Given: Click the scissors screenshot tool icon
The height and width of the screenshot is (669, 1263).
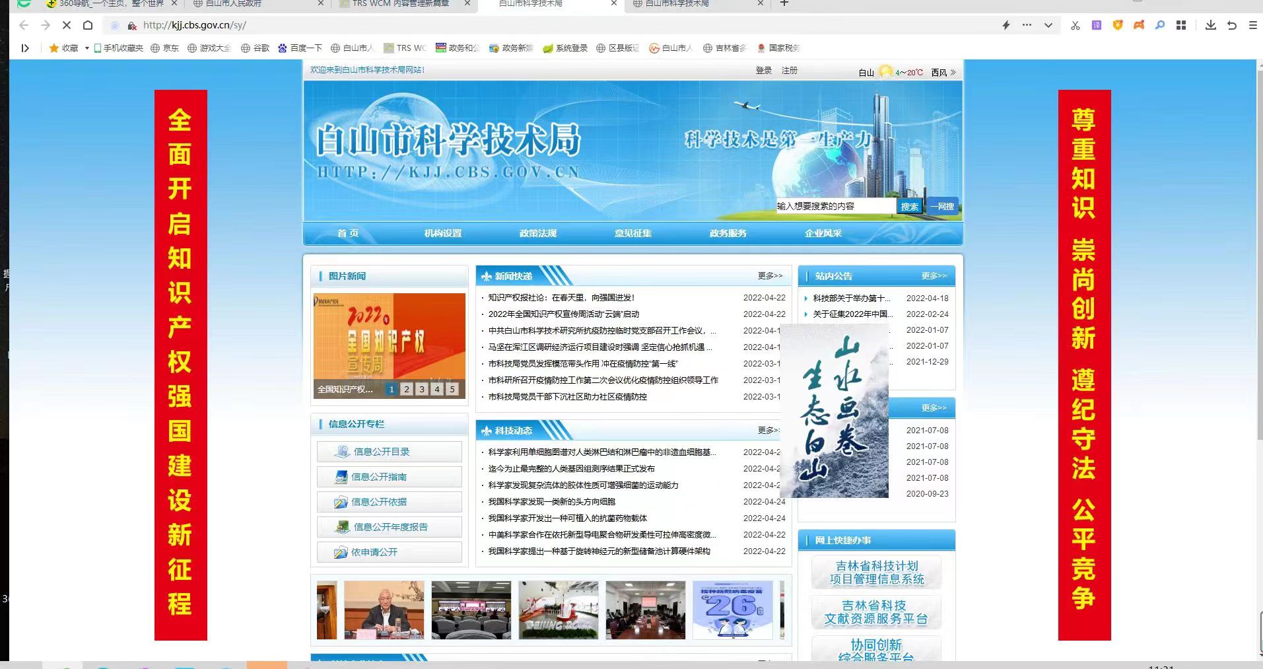Looking at the screenshot, I should point(1075,25).
